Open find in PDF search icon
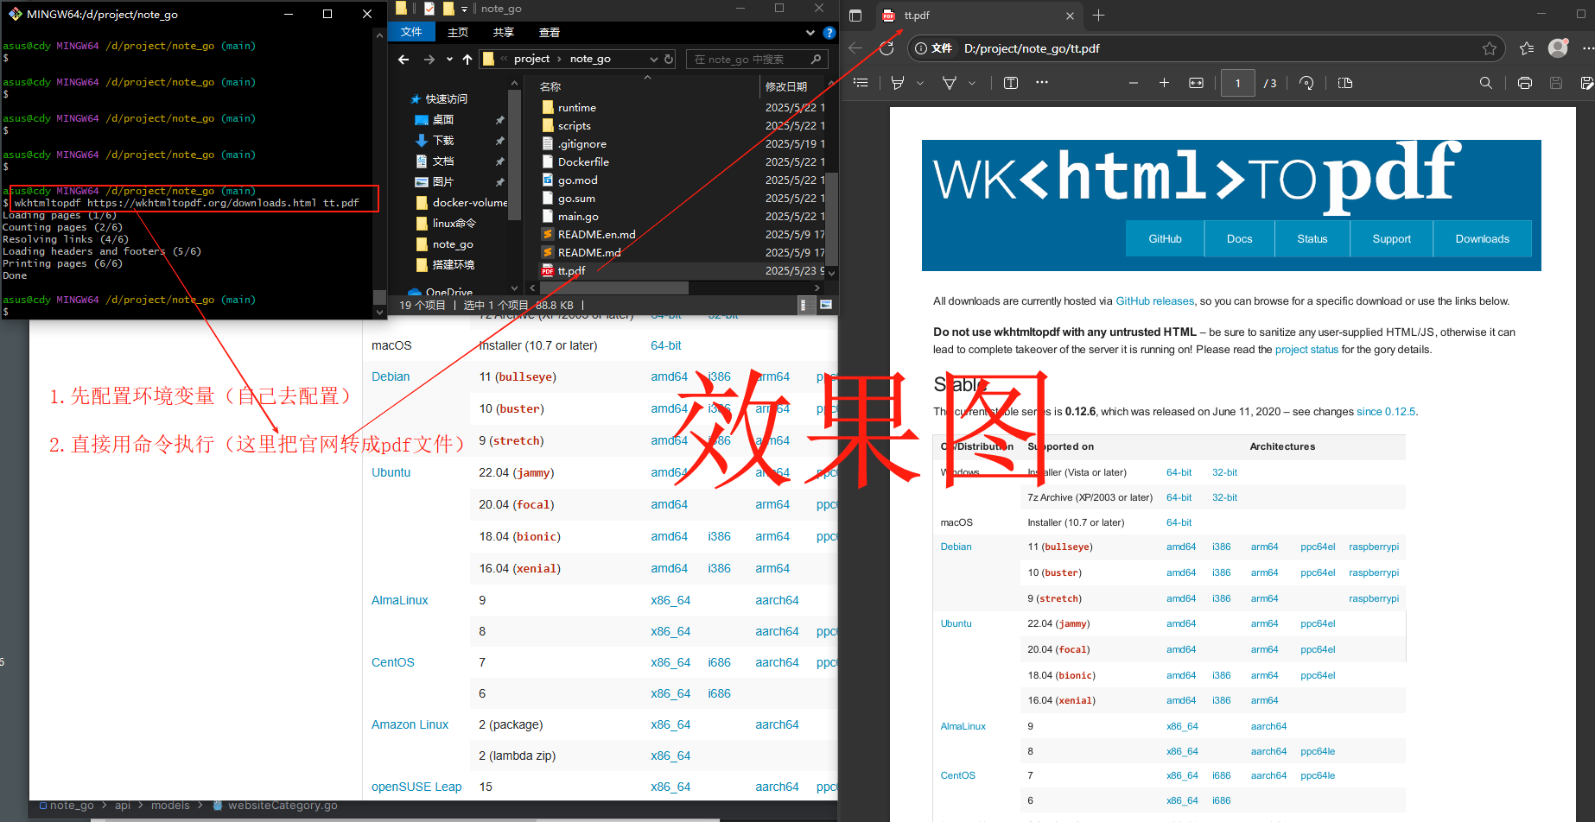Viewport: 1595px width, 822px height. tap(1485, 83)
